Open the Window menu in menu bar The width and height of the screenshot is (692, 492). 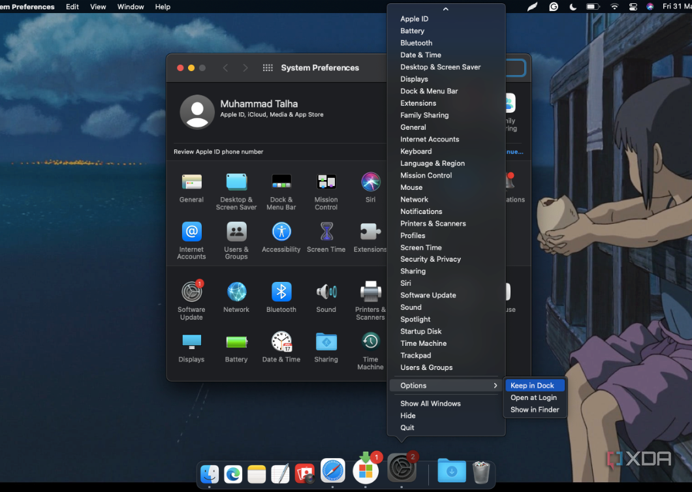[131, 7]
